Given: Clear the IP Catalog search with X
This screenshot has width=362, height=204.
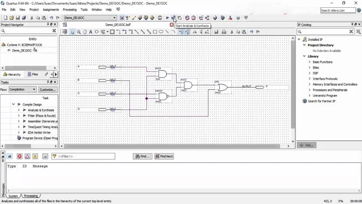Looking at the screenshot, I should click(351, 32).
